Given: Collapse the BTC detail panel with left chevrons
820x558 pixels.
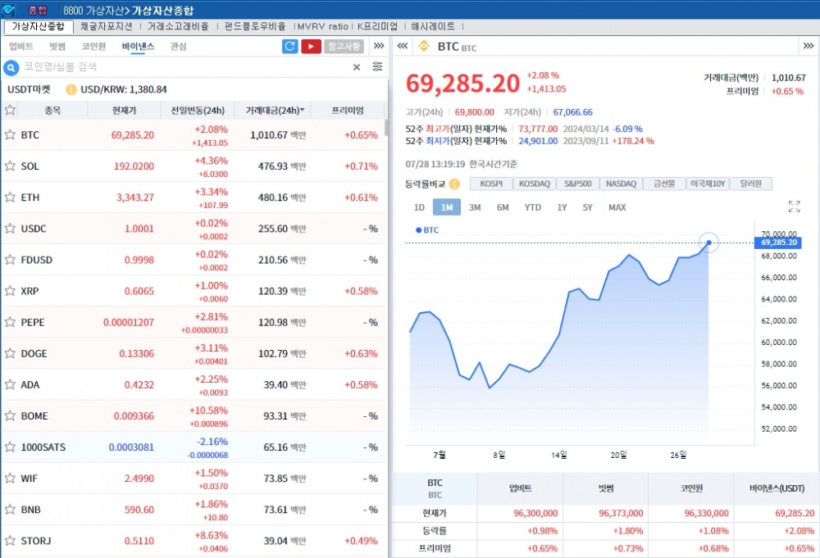Looking at the screenshot, I should pos(402,47).
